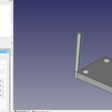Click the scroll-down arrow of tree view scrollbar
This screenshot has width=112, height=112.
point(11,36)
